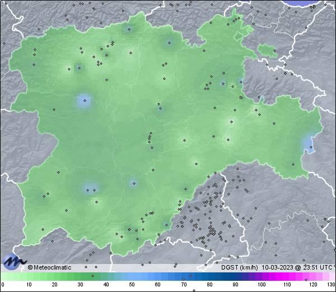Select the date 10-03-2023

[x=277, y=267]
